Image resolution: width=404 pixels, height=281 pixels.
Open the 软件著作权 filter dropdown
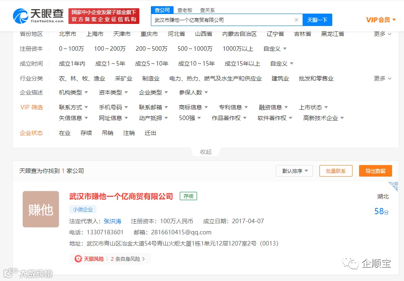[275, 118]
